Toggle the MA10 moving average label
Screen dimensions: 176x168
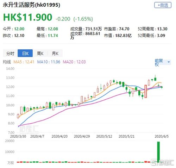[49, 62]
